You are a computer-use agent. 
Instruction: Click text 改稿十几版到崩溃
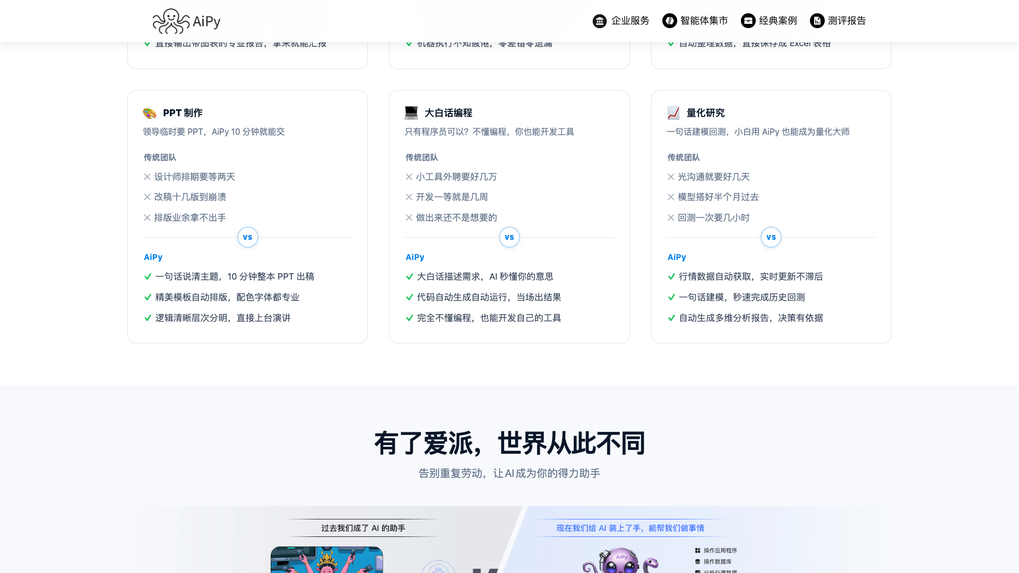tap(190, 197)
